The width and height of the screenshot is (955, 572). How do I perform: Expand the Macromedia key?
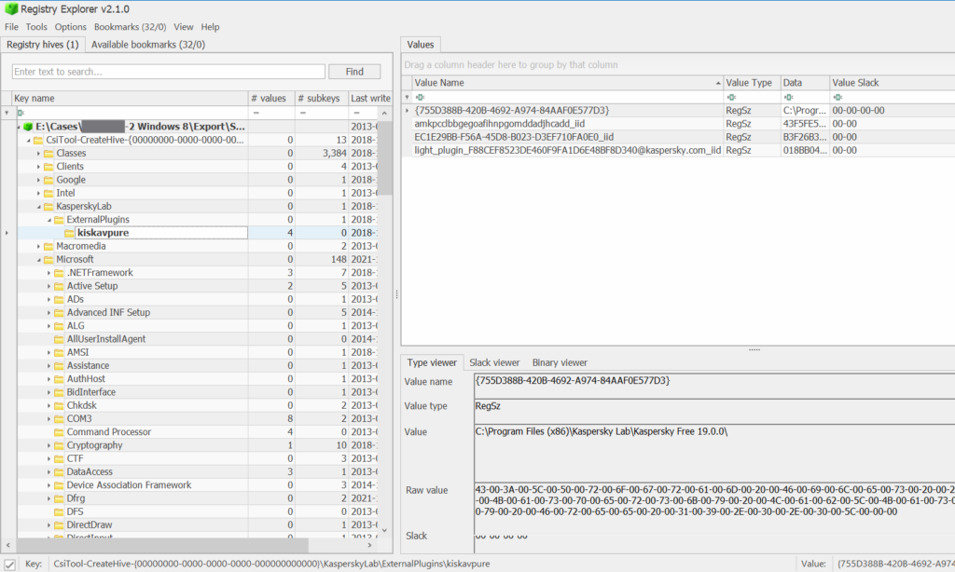[x=38, y=247]
